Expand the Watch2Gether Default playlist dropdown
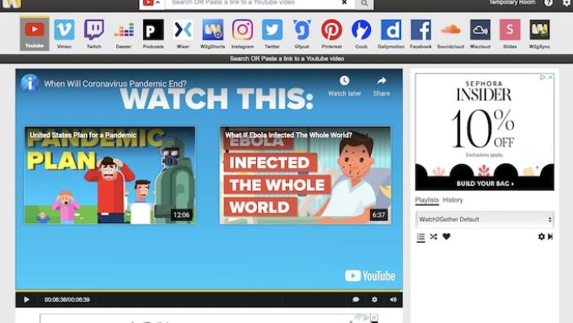The image size is (573, 323). 485,220
